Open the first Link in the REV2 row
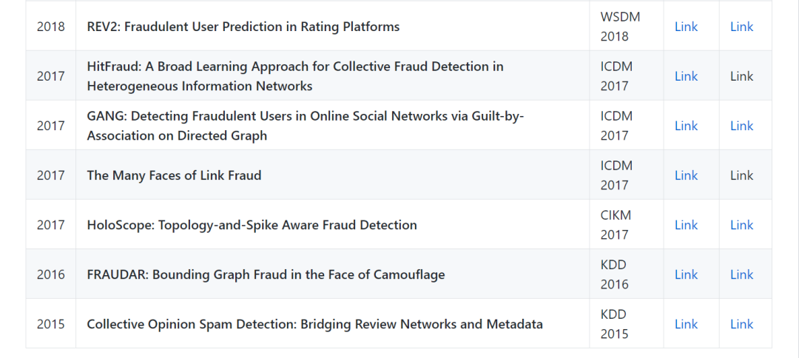 pyautogui.click(x=686, y=27)
